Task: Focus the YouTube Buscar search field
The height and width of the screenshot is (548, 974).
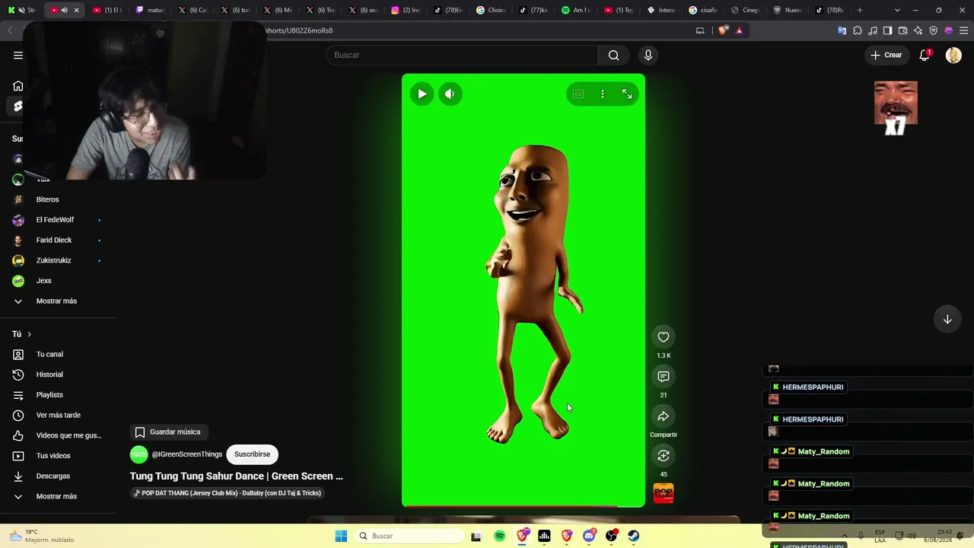Action: pos(462,55)
